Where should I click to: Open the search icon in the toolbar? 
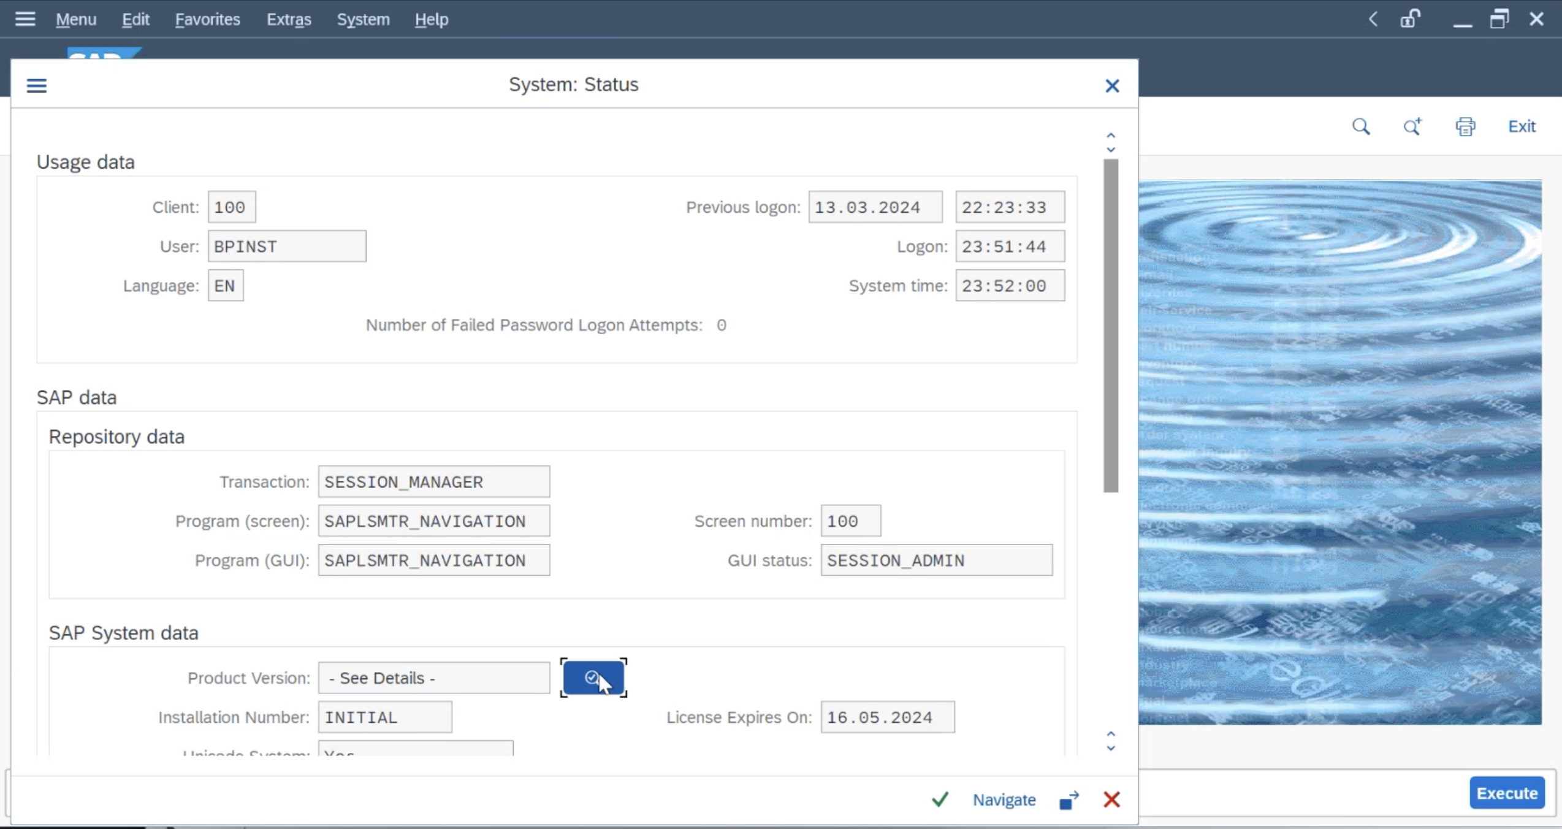click(x=1360, y=126)
